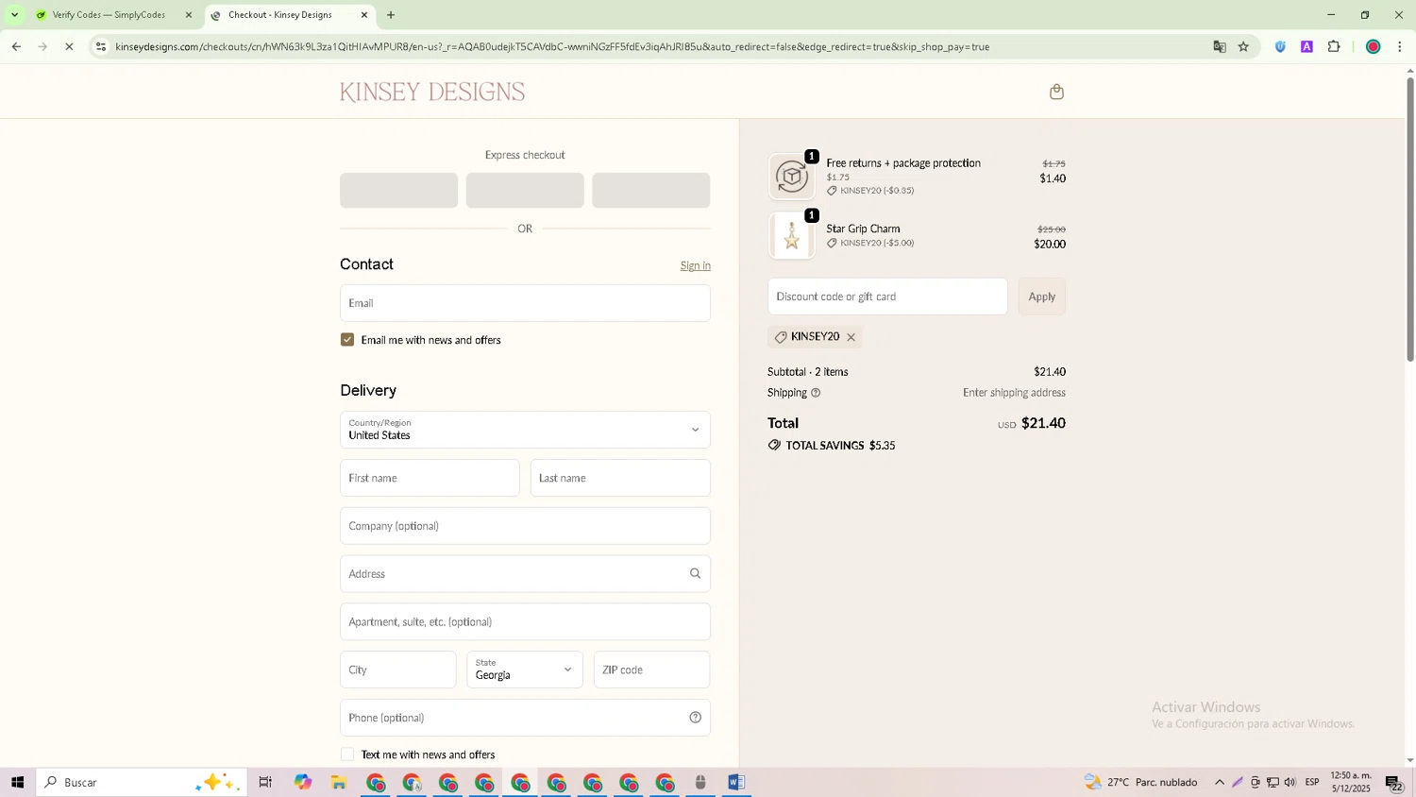Enable Text me with news and offers
The height and width of the screenshot is (797, 1416).
[347, 755]
